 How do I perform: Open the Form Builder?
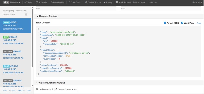click(x=57, y=2)
